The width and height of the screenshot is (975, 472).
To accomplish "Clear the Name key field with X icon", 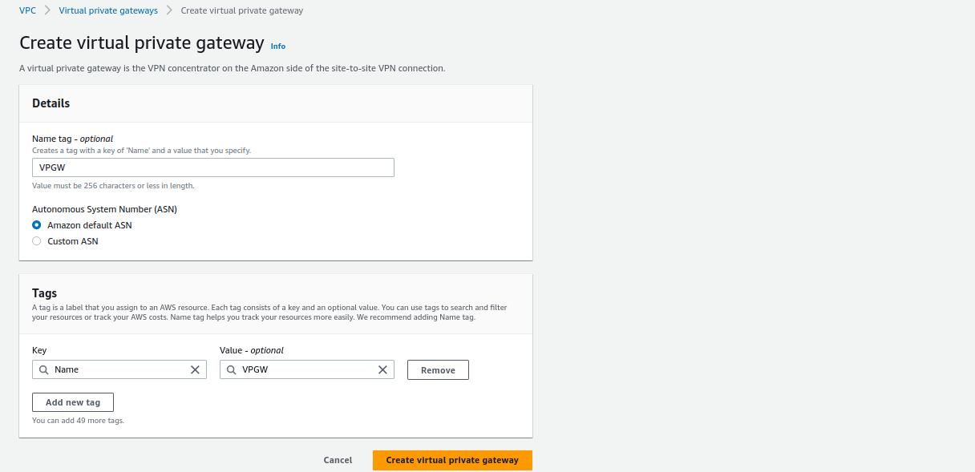I will point(195,369).
